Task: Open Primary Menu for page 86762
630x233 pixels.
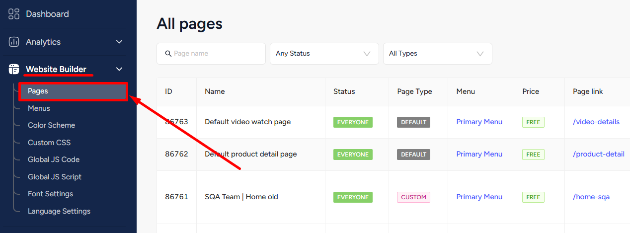Action: (479, 154)
